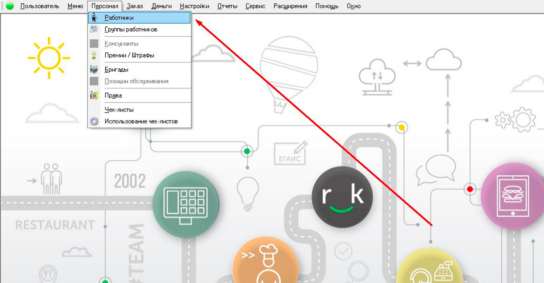The height and width of the screenshot is (283, 544).
Task: Close the open Персонал menu
Action: click(105, 6)
